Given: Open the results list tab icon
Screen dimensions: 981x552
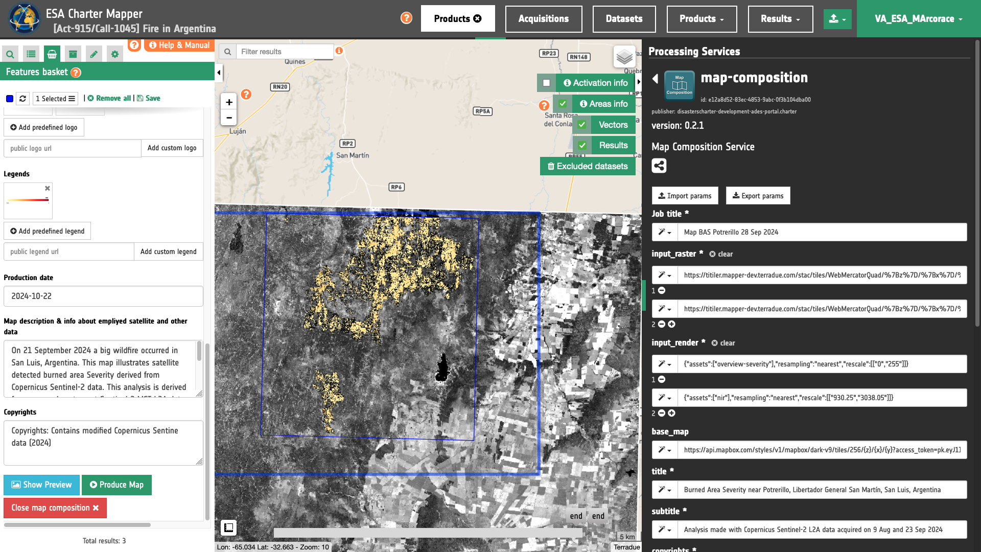Looking at the screenshot, I should (31, 54).
